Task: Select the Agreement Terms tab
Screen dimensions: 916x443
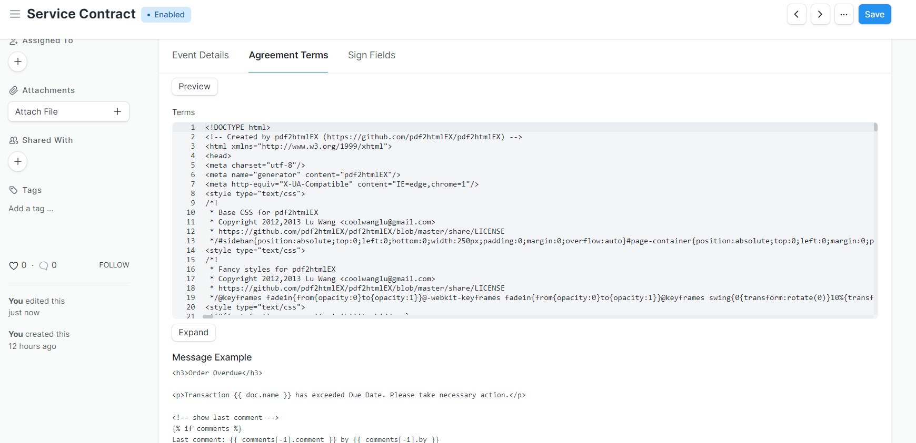Action: click(x=288, y=55)
